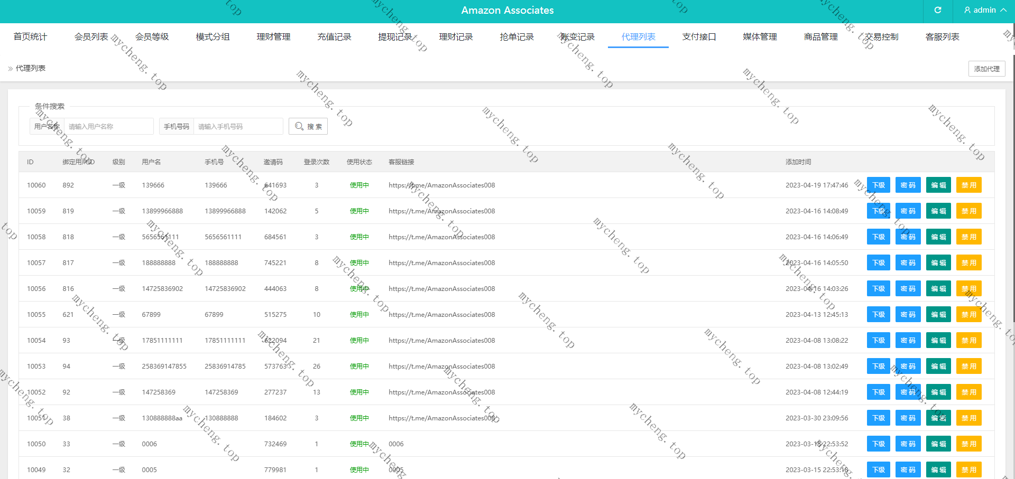Click 编辑 for agent ID 10057
This screenshot has width=1015, height=479.
click(938, 262)
